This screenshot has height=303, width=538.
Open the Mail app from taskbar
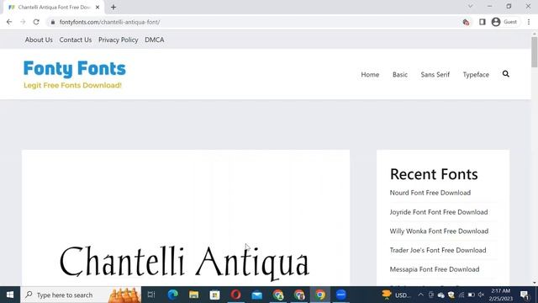(x=257, y=295)
